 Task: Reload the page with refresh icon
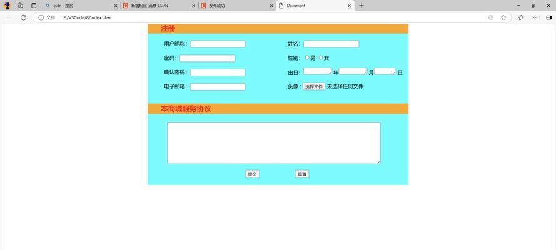pos(23,17)
